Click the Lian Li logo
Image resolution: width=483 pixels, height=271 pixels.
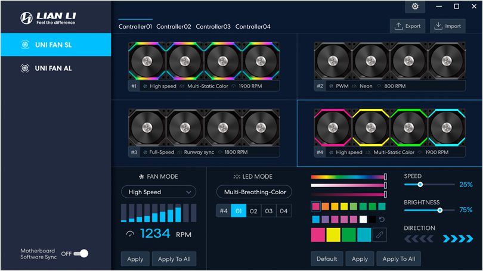pyautogui.click(x=48, y=18)
